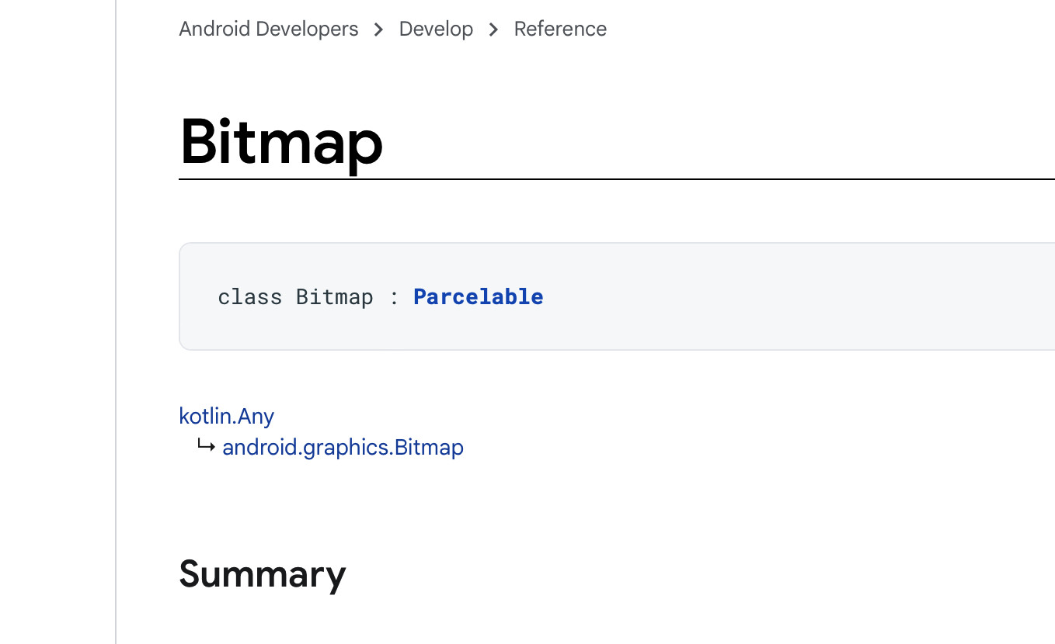Open the Parcelable interface link
This screenshot has height=644, width=1055.
coord(478,296)
